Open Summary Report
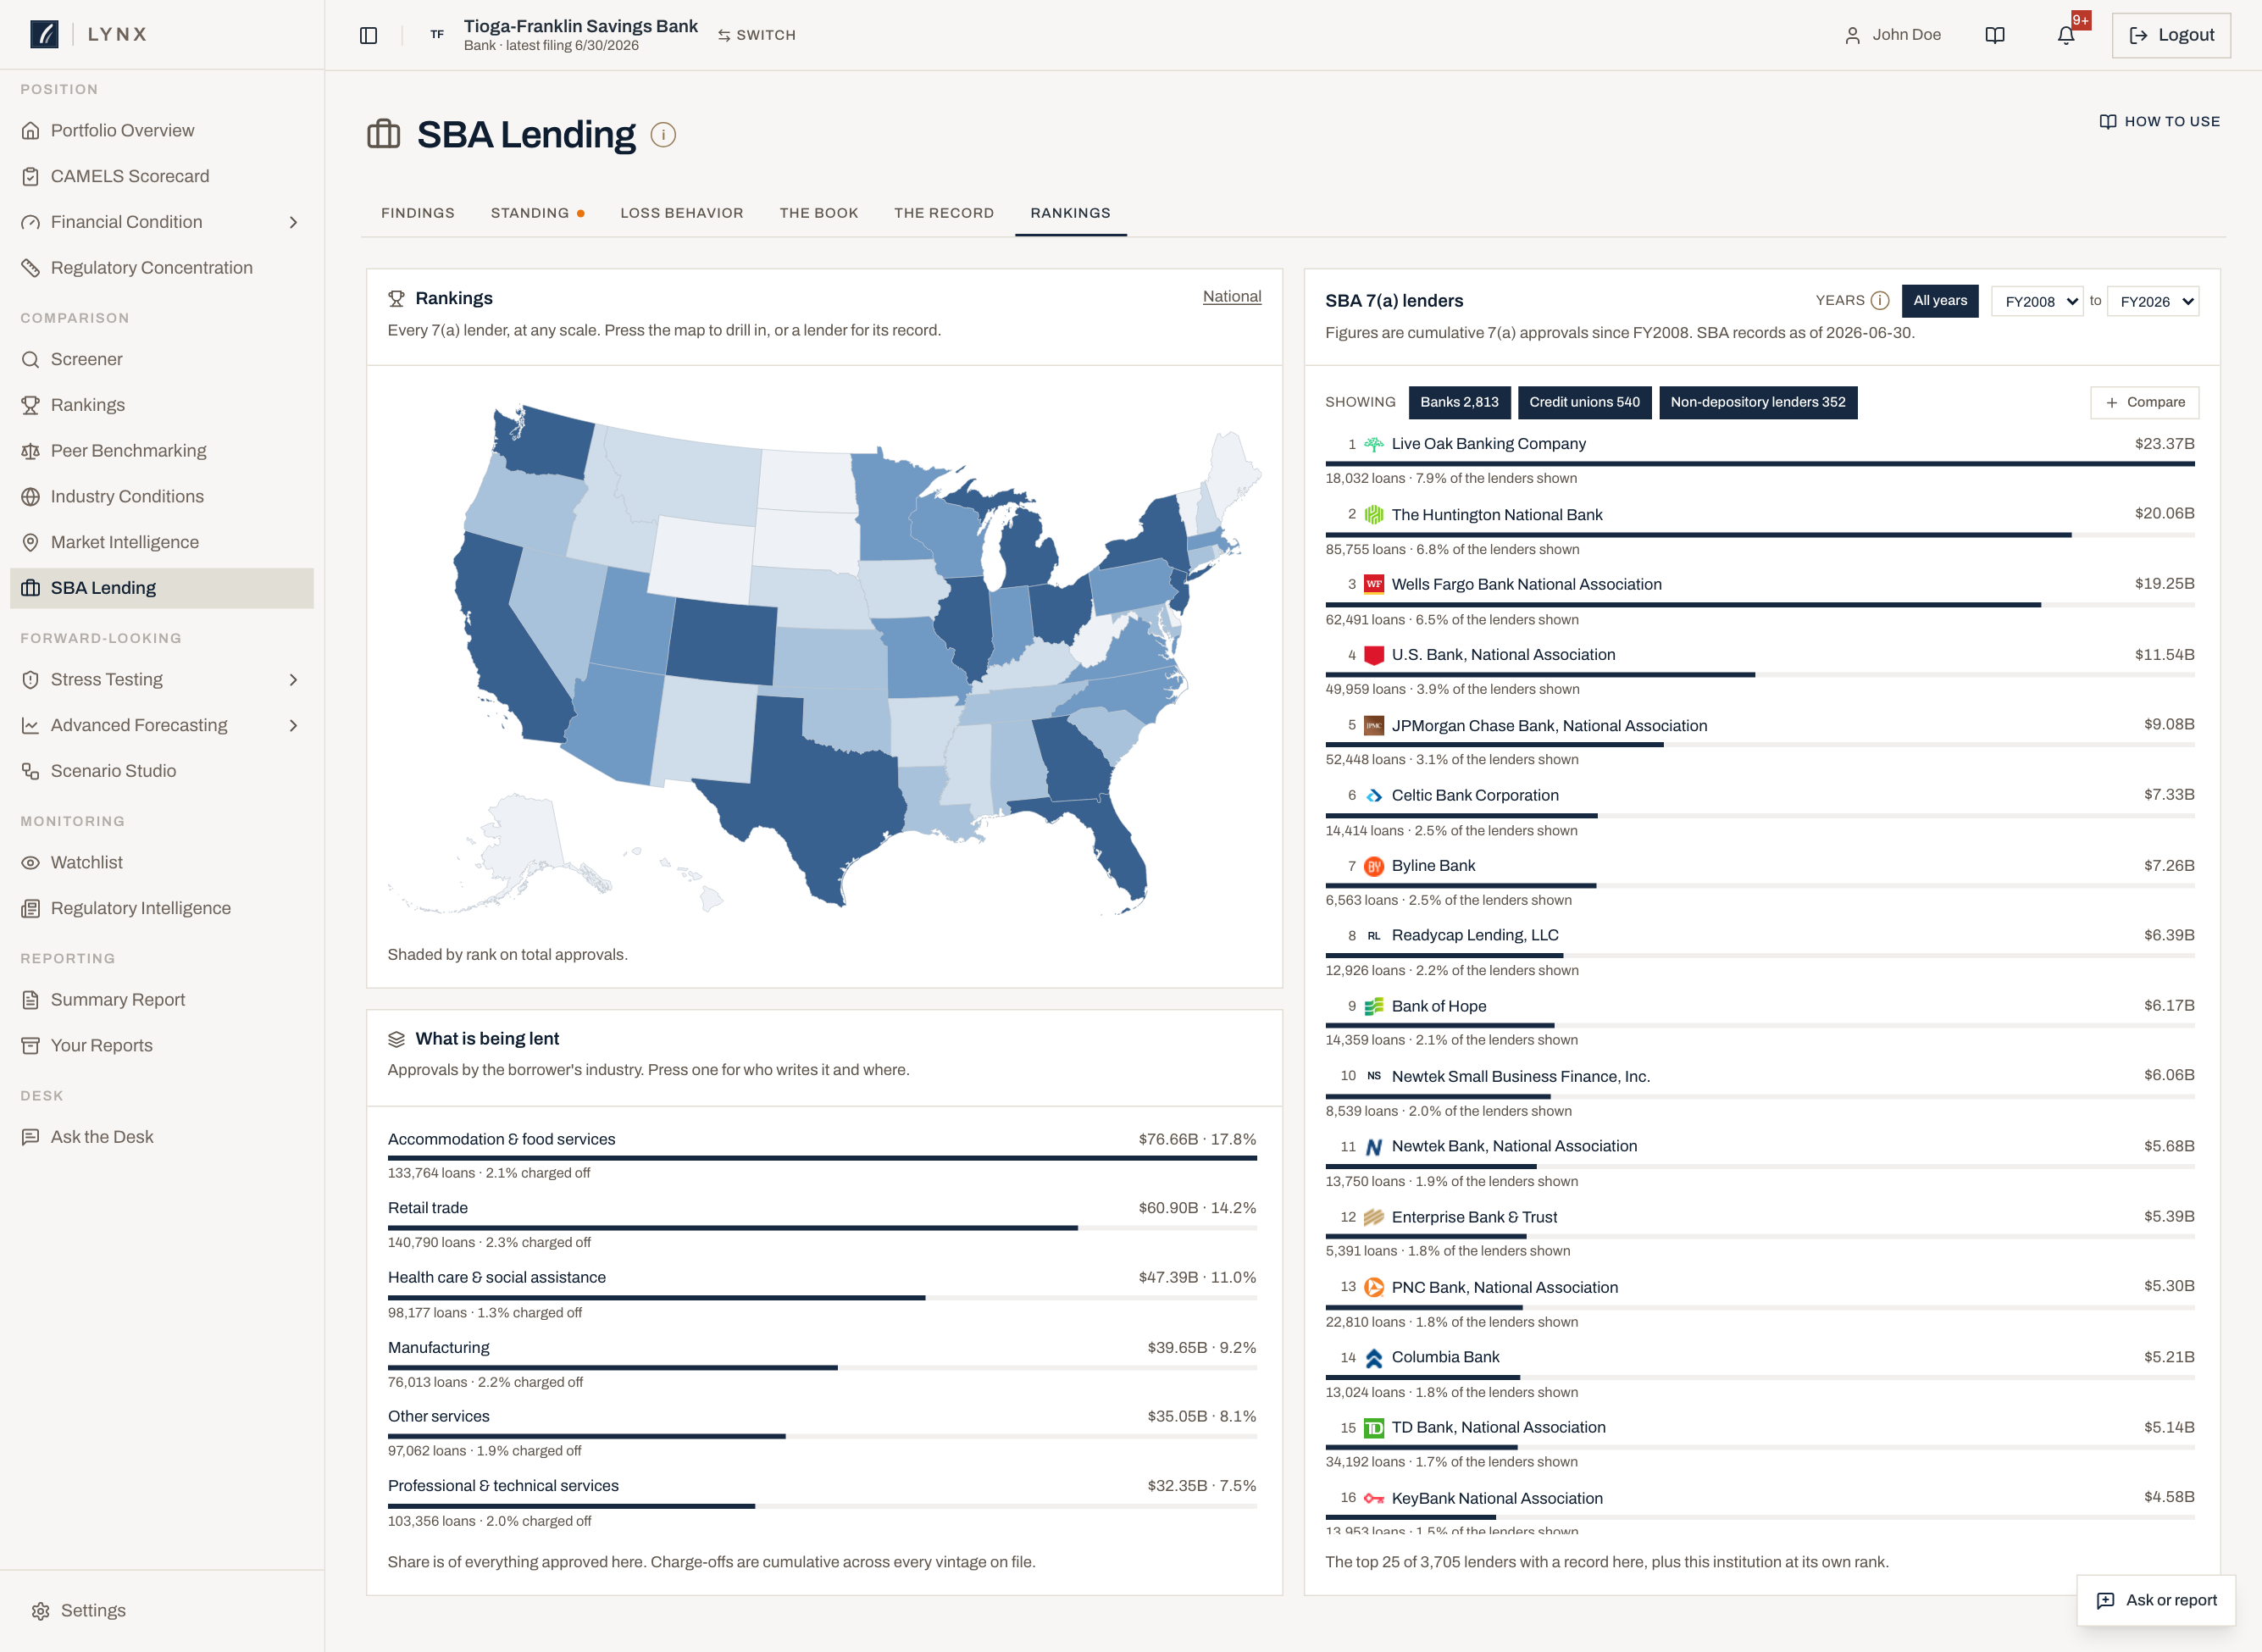The width and height of the screenshot is (2262, 1652). (162, 1000)
